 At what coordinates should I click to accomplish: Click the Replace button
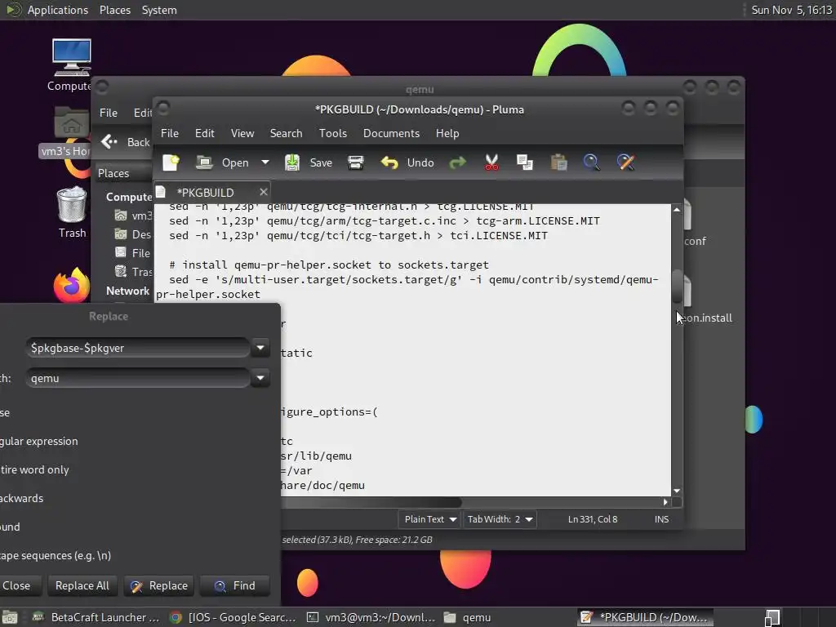(x=159, y=585)
